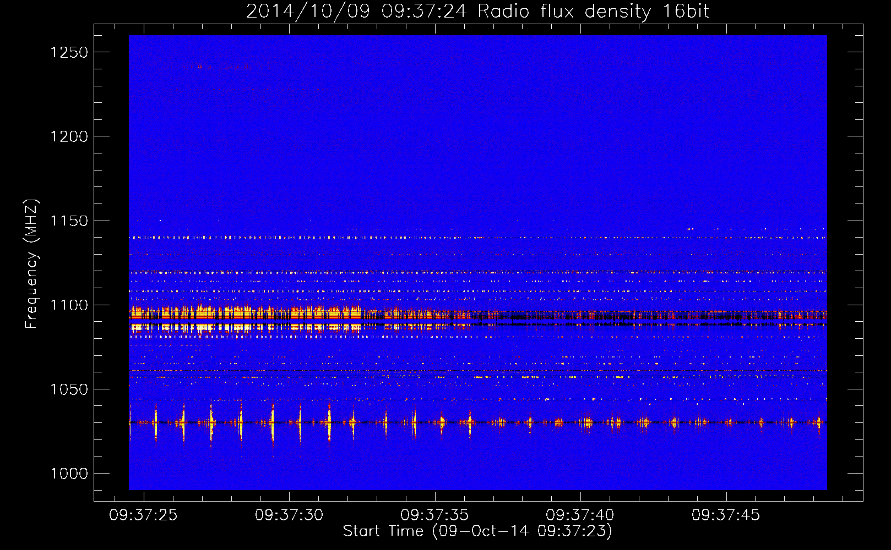Select the 1200 frequency axis label
Screen dimensions: 891x550
click(x=69, y=136)
